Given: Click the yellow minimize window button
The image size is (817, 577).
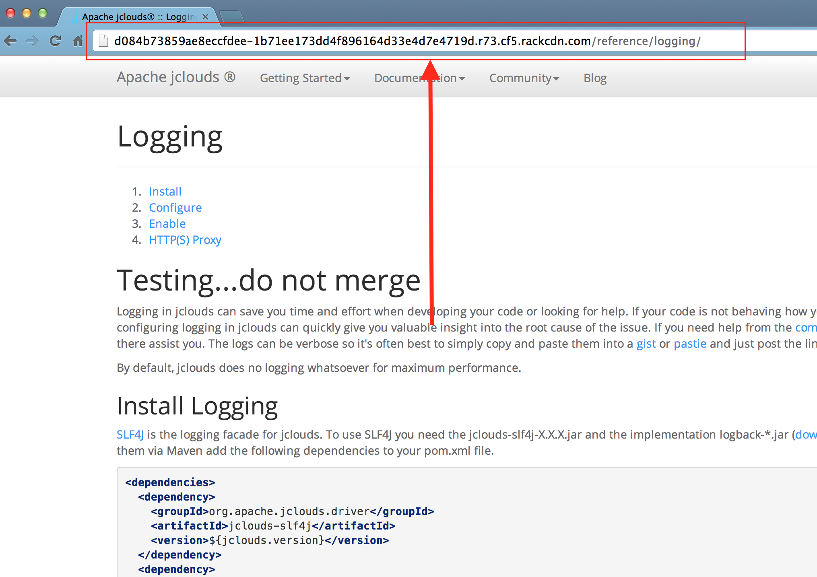Looking at the screenshot, I should [27, 13].
